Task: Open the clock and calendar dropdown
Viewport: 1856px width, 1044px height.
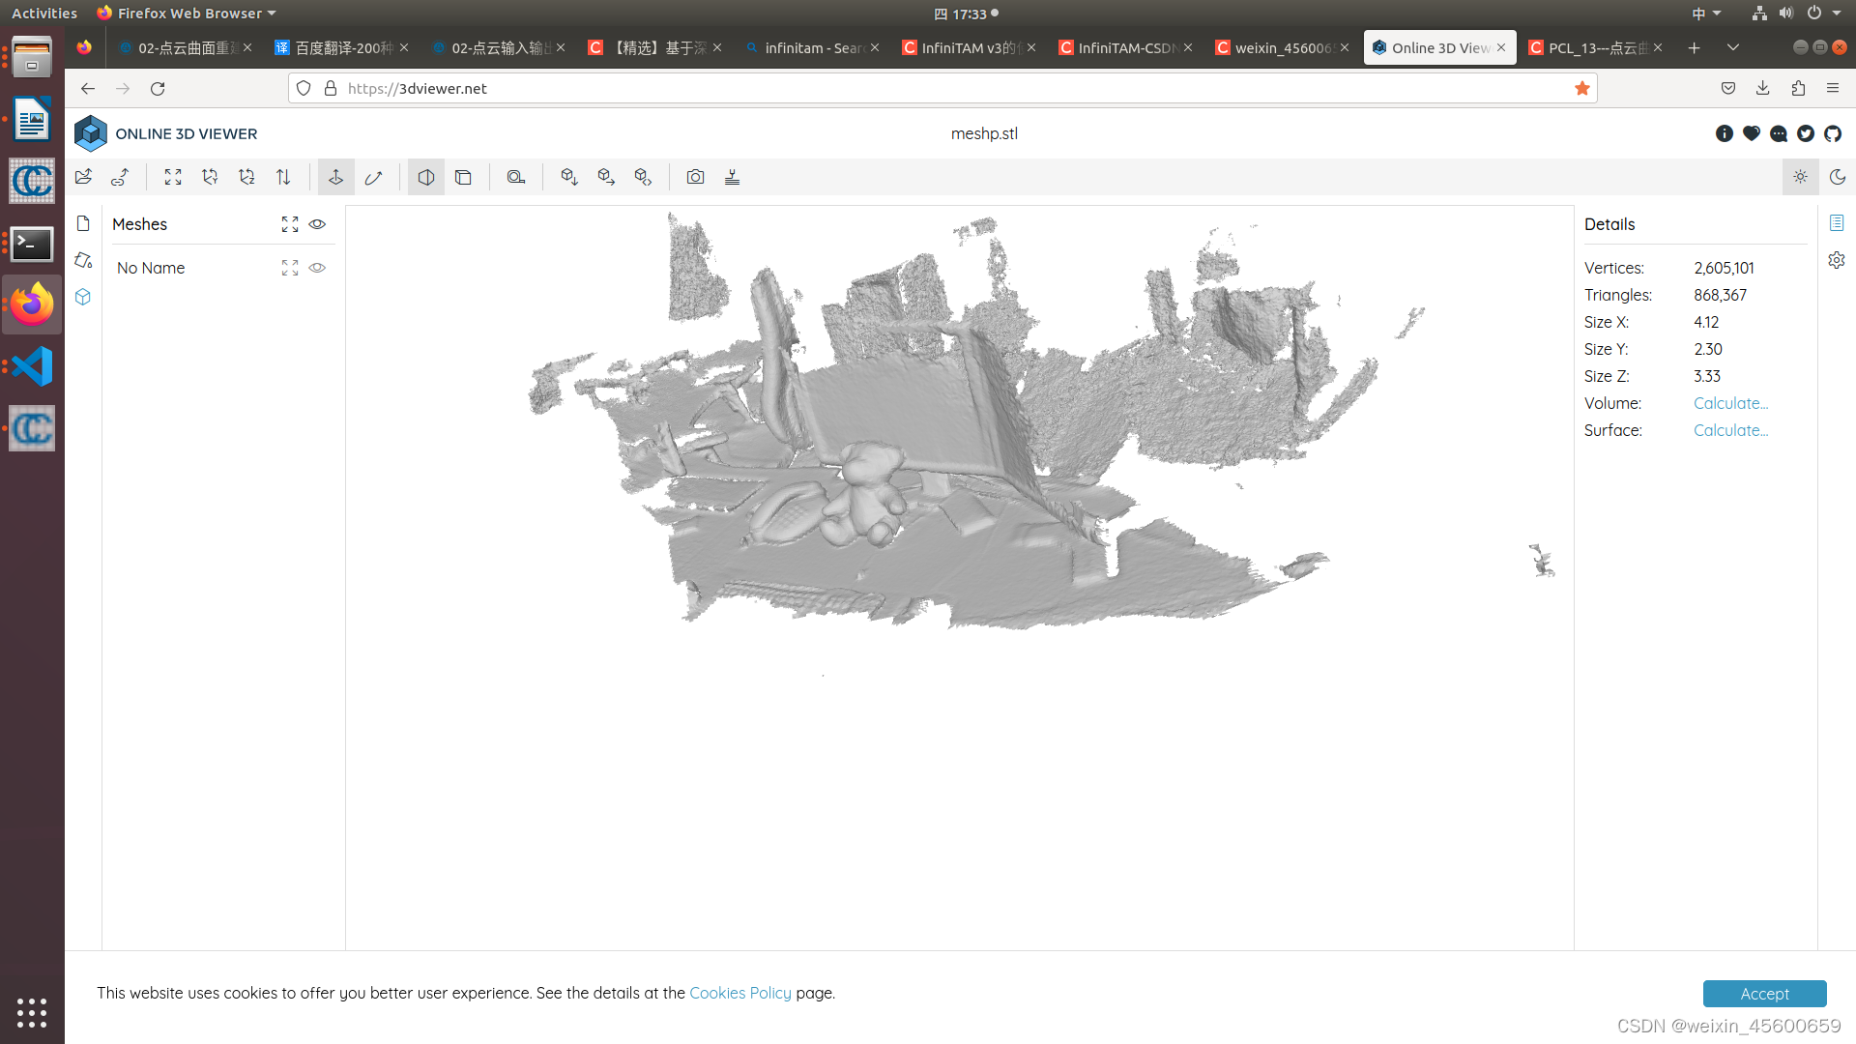Action: [x=968, y=14]
